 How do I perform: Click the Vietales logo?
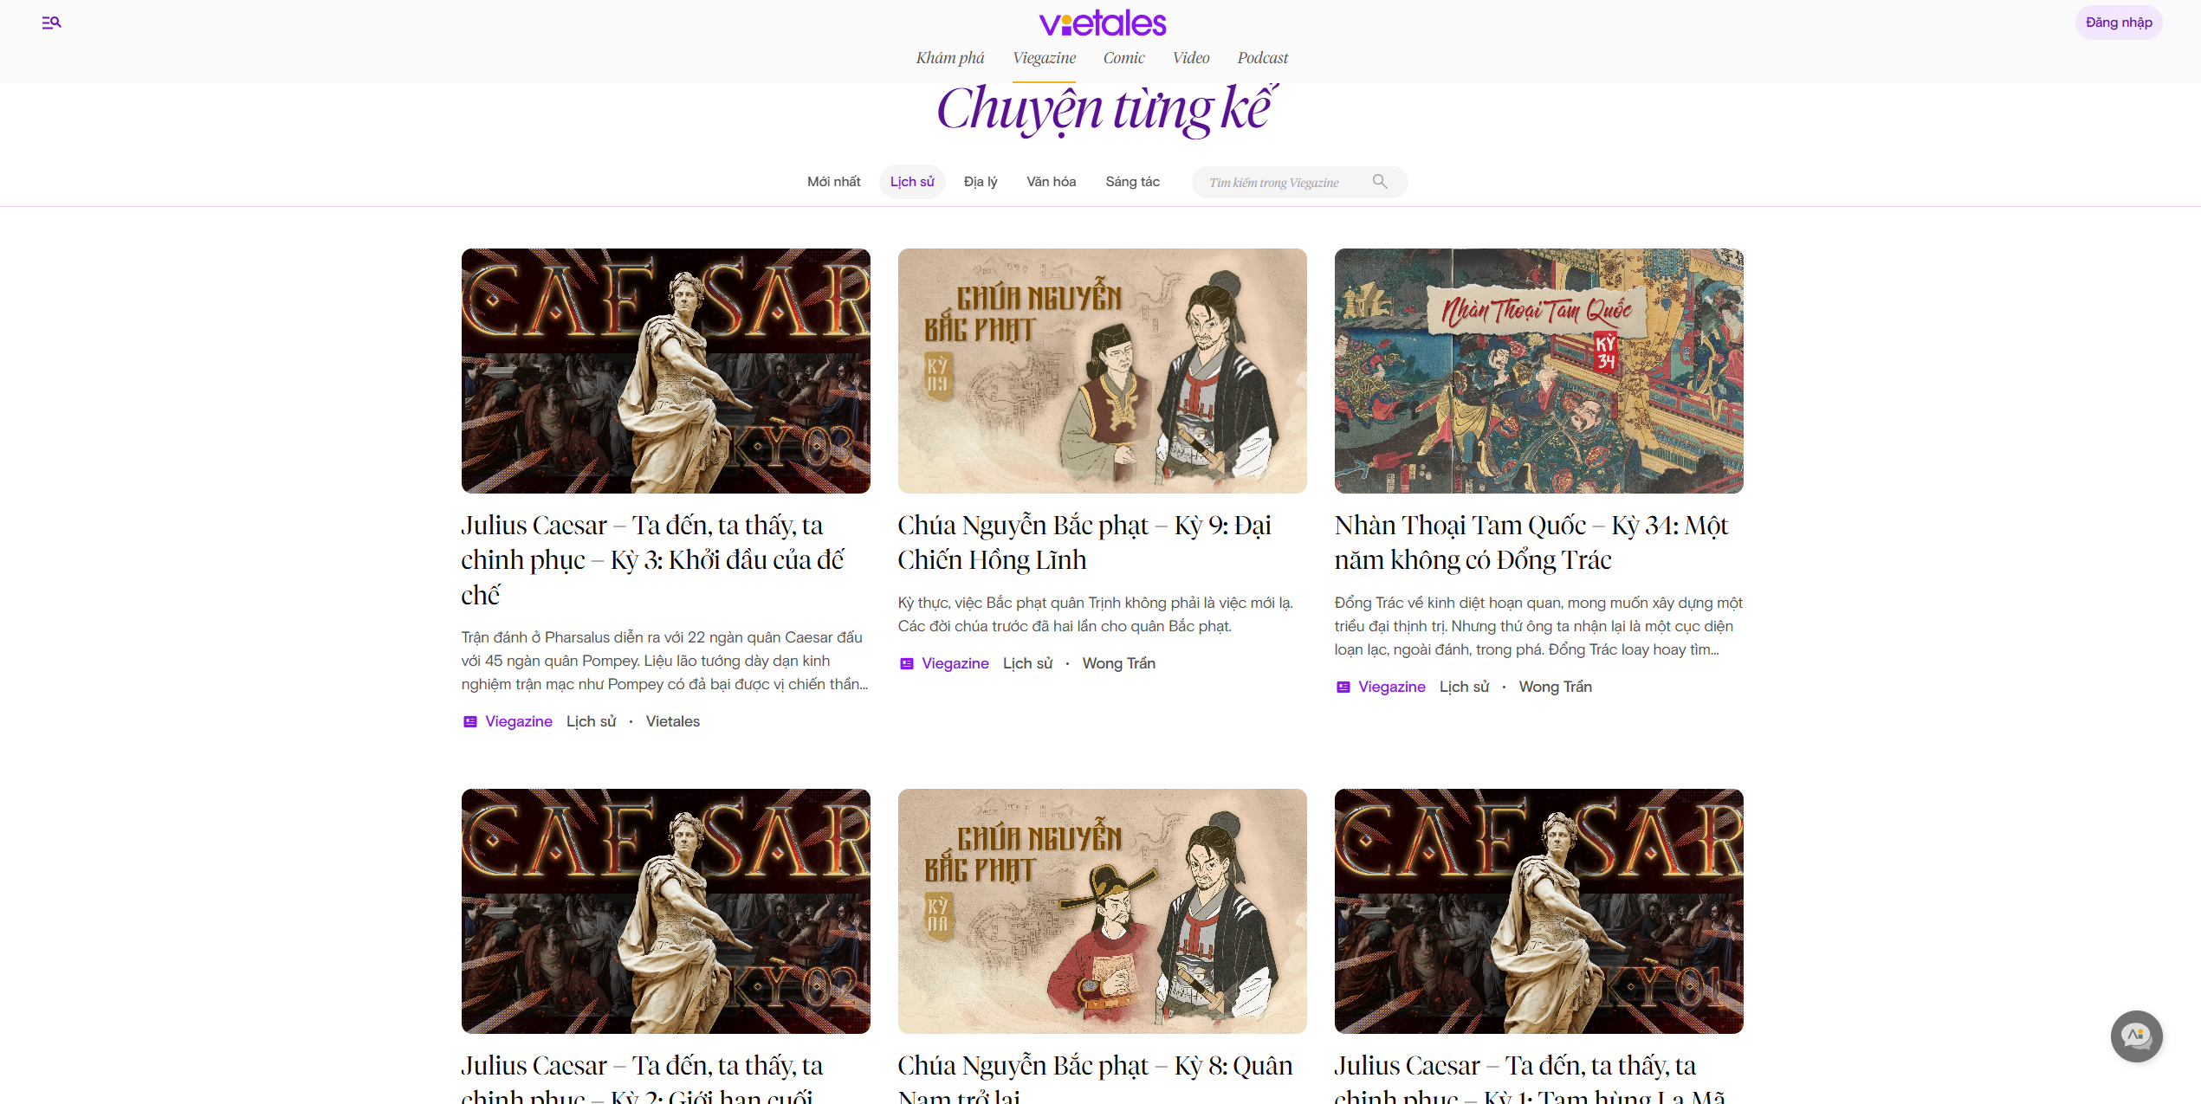pos(1102,23)
